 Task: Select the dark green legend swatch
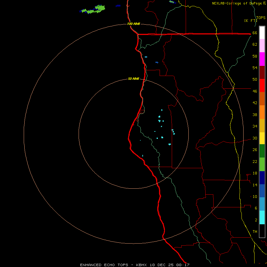[262, 151]
